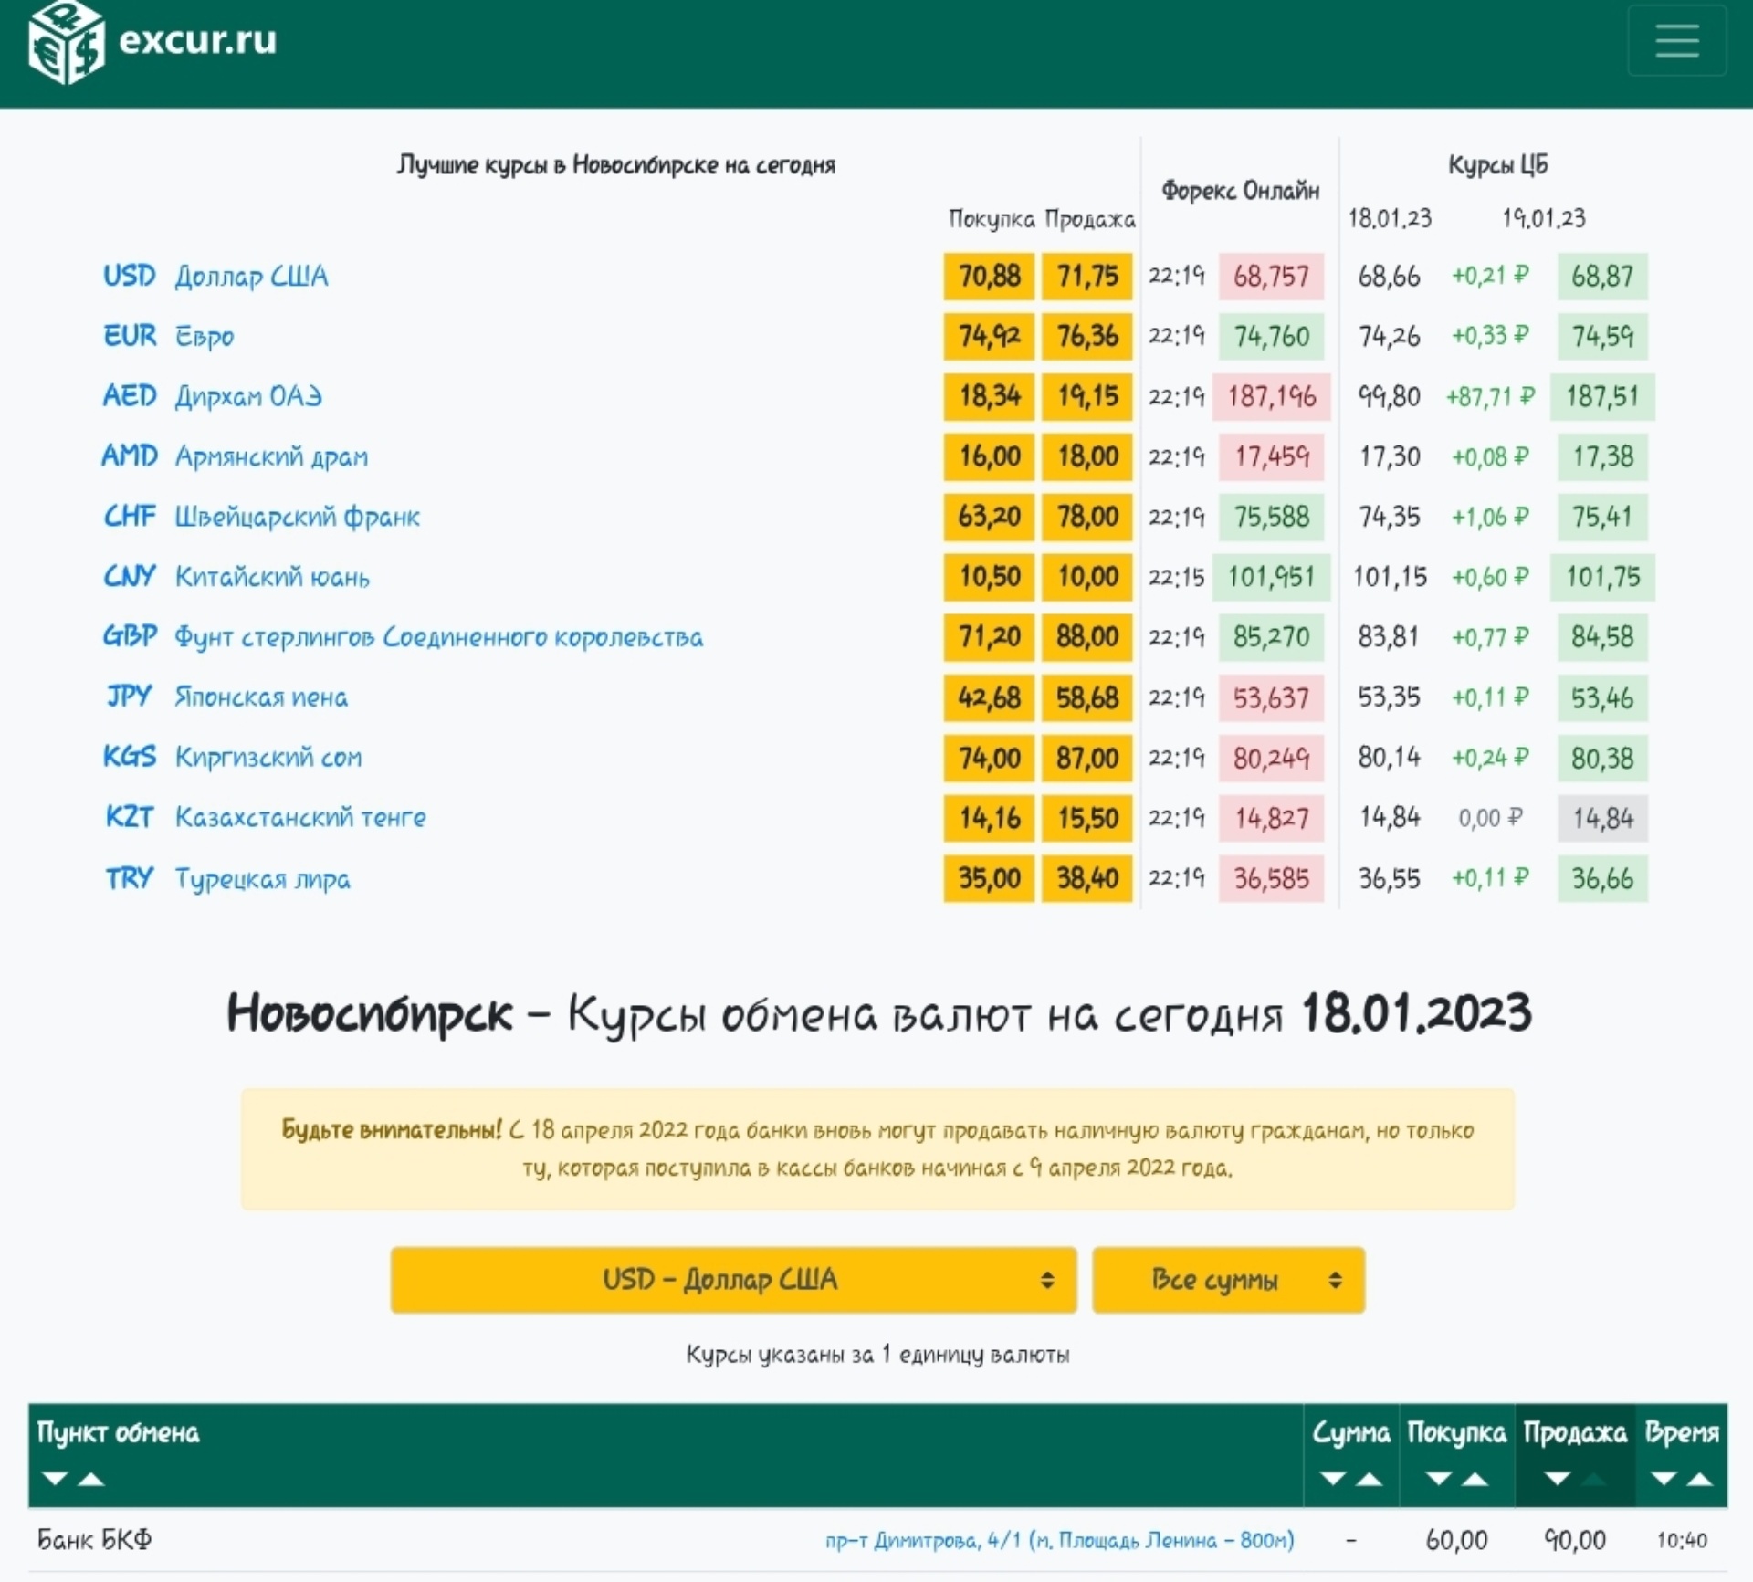Click USD forex value 68,757

click(1271, 276)
